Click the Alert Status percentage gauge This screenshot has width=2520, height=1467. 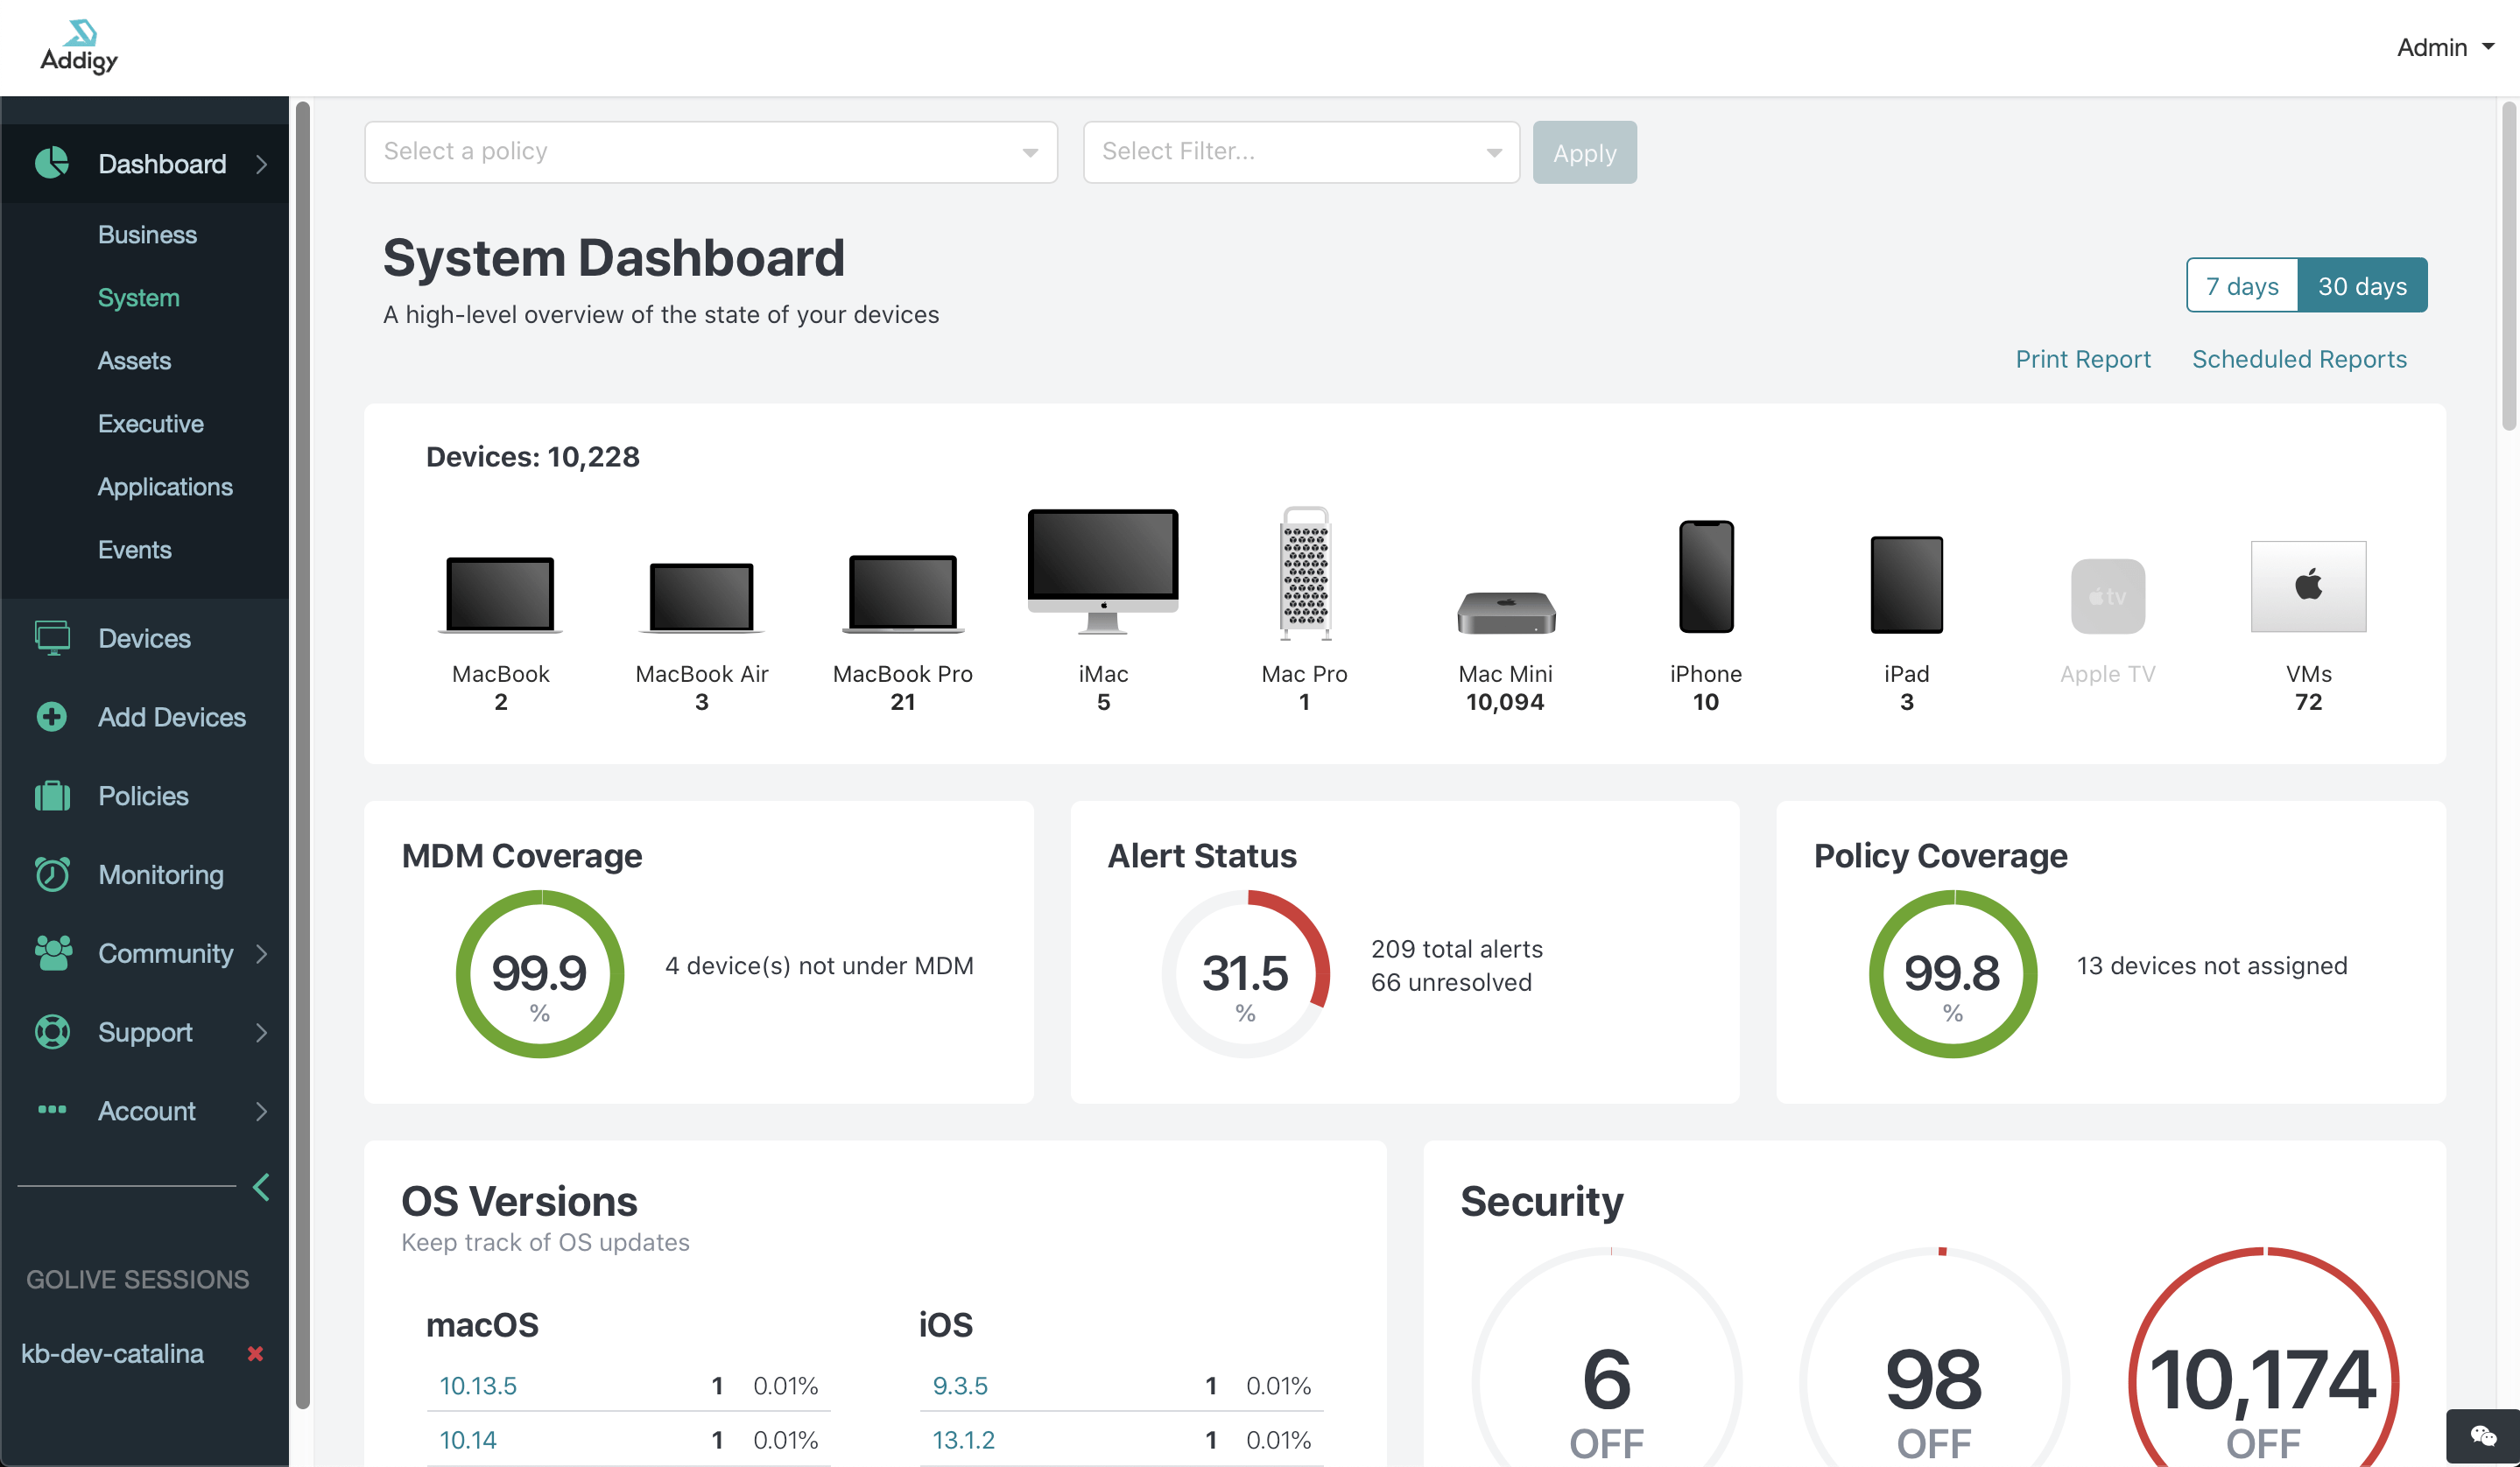pyautogui.click(x=1245, y=973)
